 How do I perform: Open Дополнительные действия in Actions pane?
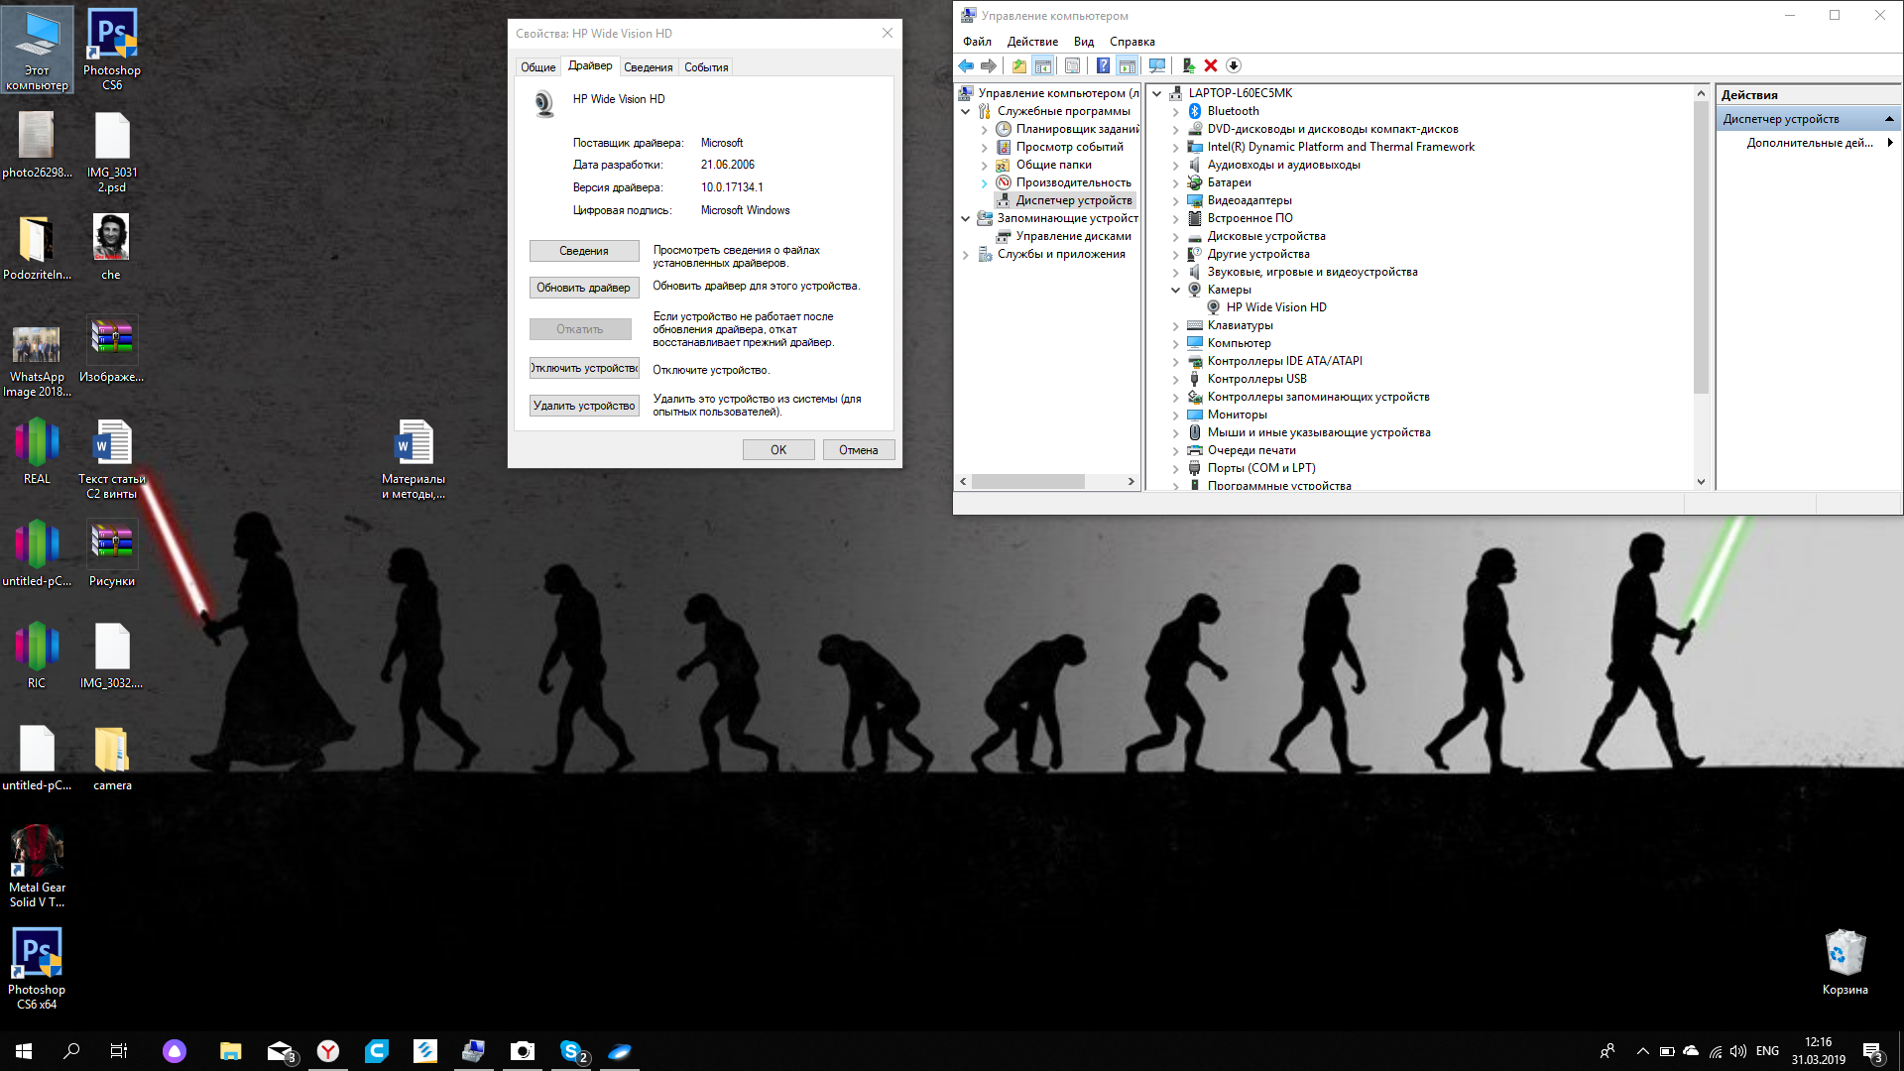[x=1810, y=143]
